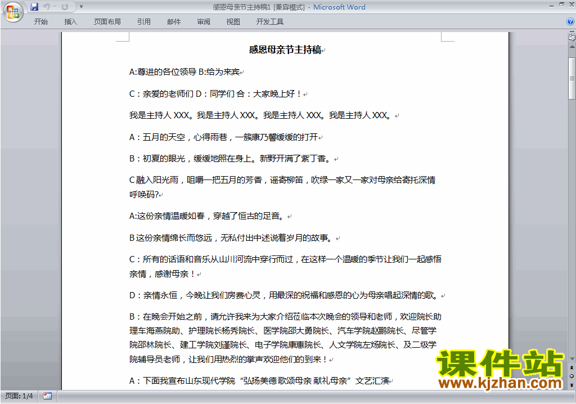576x404 pixels.
Task: Click the Redo icon in Quick Access Toolbar
Action: pyautogui.click(x=65, y=7)
